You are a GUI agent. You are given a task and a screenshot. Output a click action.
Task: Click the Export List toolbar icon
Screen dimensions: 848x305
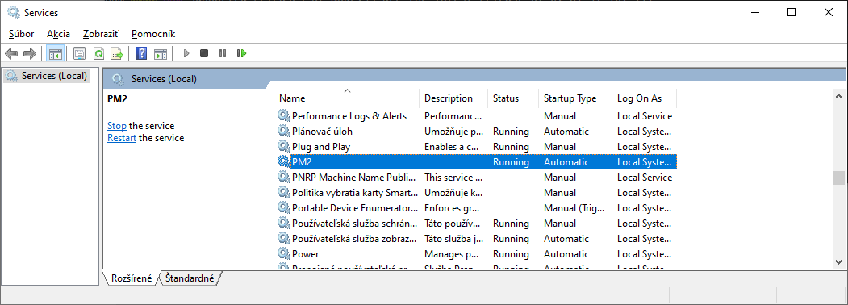tap(117, 53)
